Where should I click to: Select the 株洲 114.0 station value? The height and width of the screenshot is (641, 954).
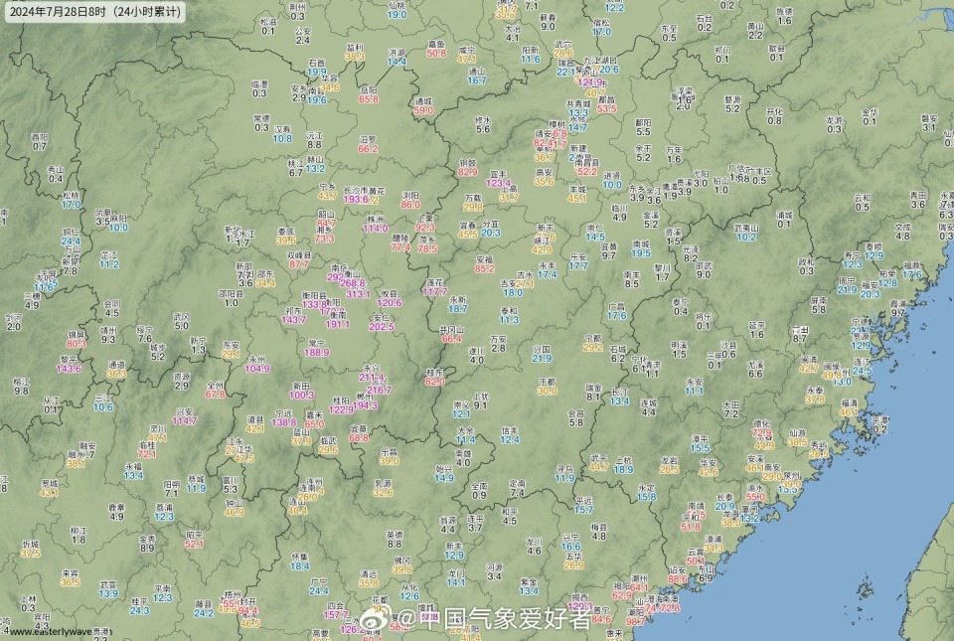[x=376, y=224]
